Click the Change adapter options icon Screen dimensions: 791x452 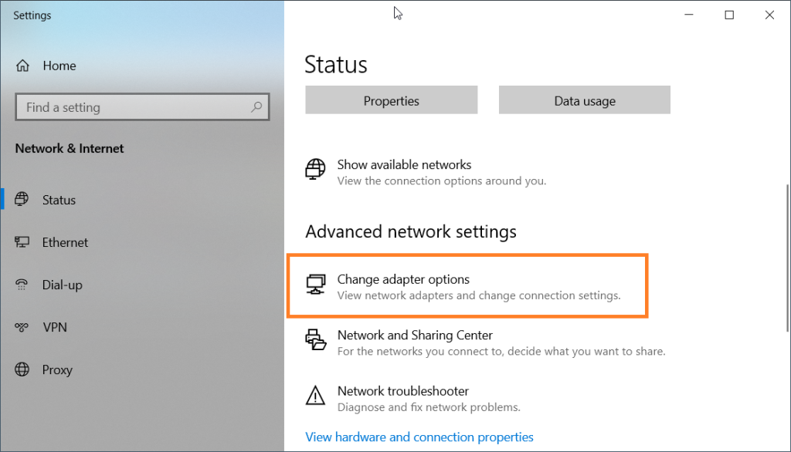pos(315,285)
